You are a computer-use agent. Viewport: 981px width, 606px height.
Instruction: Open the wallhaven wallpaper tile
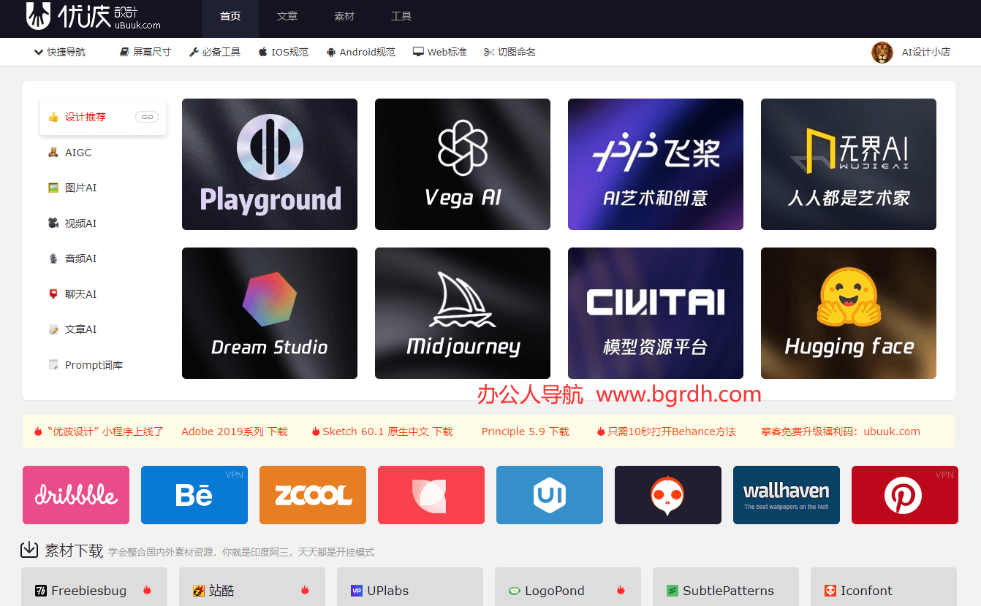click(786, 495)
